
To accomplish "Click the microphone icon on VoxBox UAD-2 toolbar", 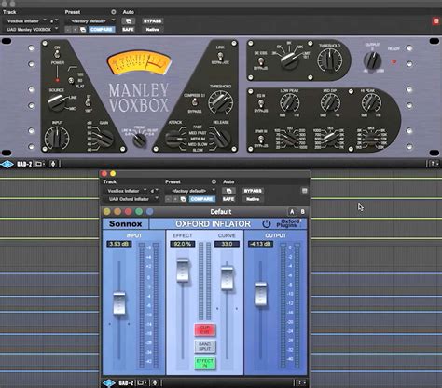I will click(x=53, y=164).
